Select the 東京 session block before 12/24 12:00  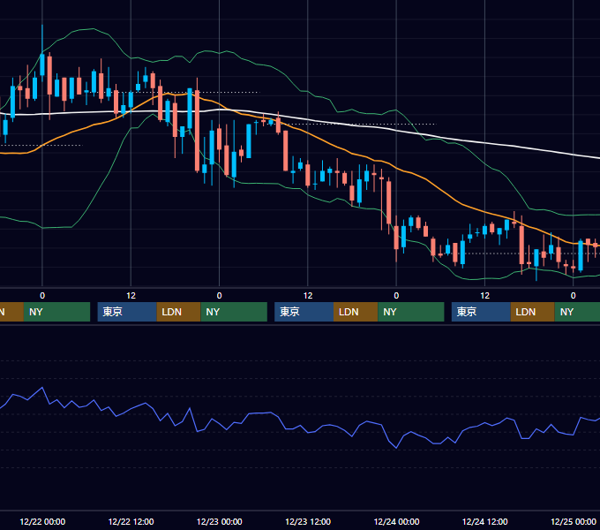tap(481, 312)
